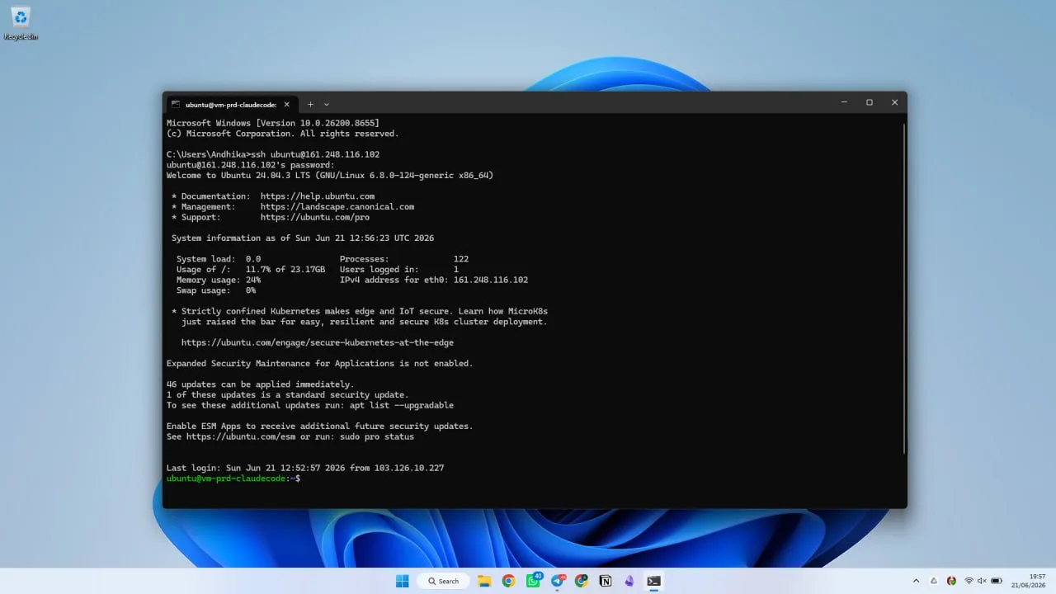Click the 'Memory usage: 24%' text

[x=219, y=280]
